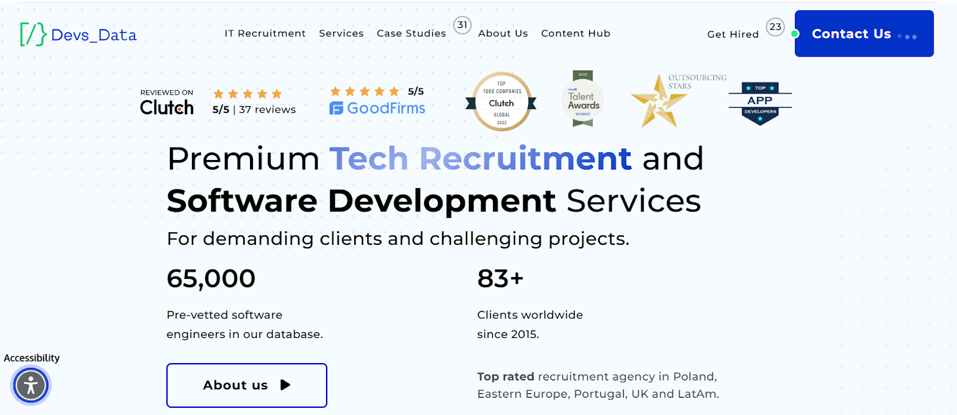Click the '83+' statistic
The image size is (957, 415).
pyautogui.click(x=501, y=278)
